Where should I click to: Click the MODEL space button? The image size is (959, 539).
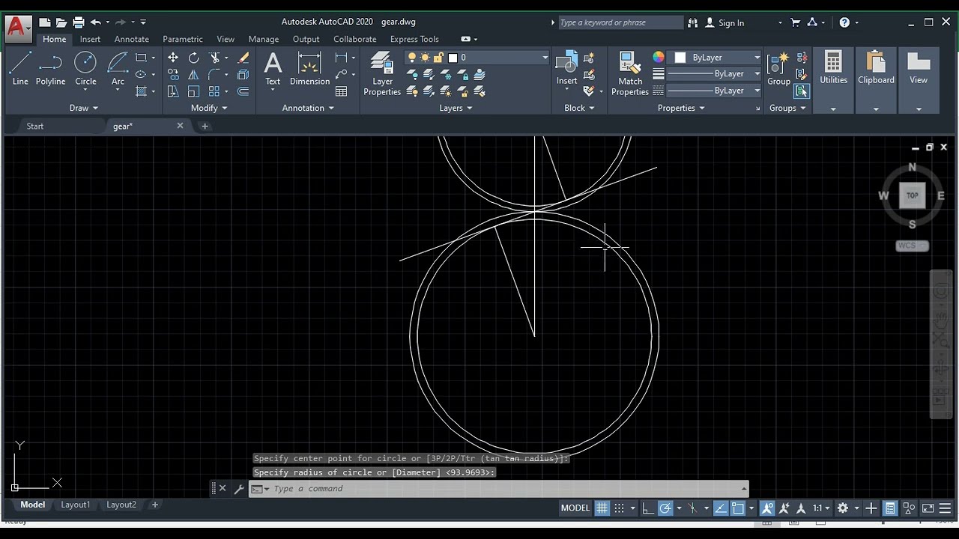(x=575, y=508)
